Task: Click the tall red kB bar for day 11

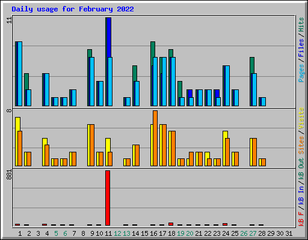Action: click(x=108, y=198)
